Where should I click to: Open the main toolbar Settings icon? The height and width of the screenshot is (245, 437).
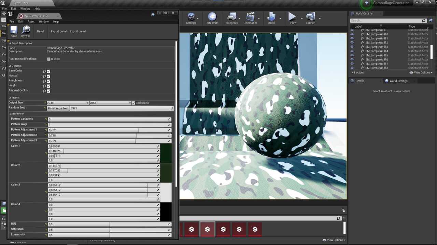tap(191, 18)
